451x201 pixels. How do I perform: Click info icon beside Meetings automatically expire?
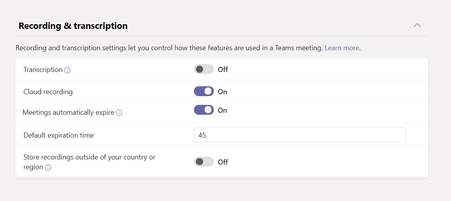119,112
